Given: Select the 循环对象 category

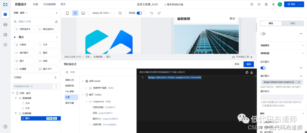Looking at the screenshot, I should pyautogui.click(x=70, y=103).
